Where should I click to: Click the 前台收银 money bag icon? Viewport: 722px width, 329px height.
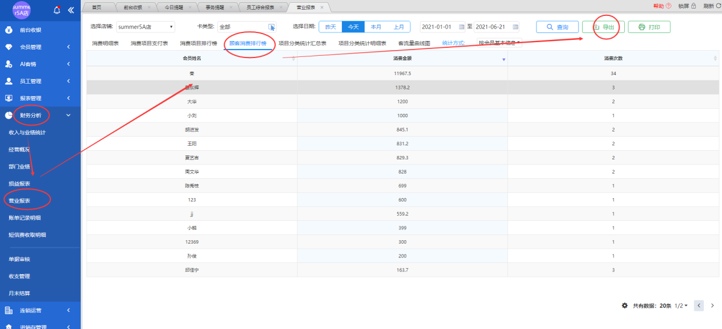9,30
